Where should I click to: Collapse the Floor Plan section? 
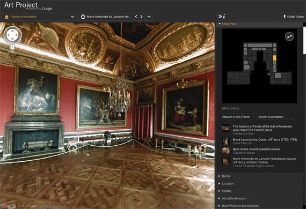(227, 24)
